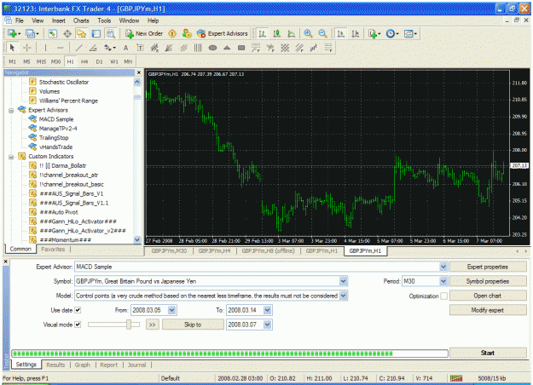
Task: Open the From date dropdown
Action: click(x=172, y=310)
